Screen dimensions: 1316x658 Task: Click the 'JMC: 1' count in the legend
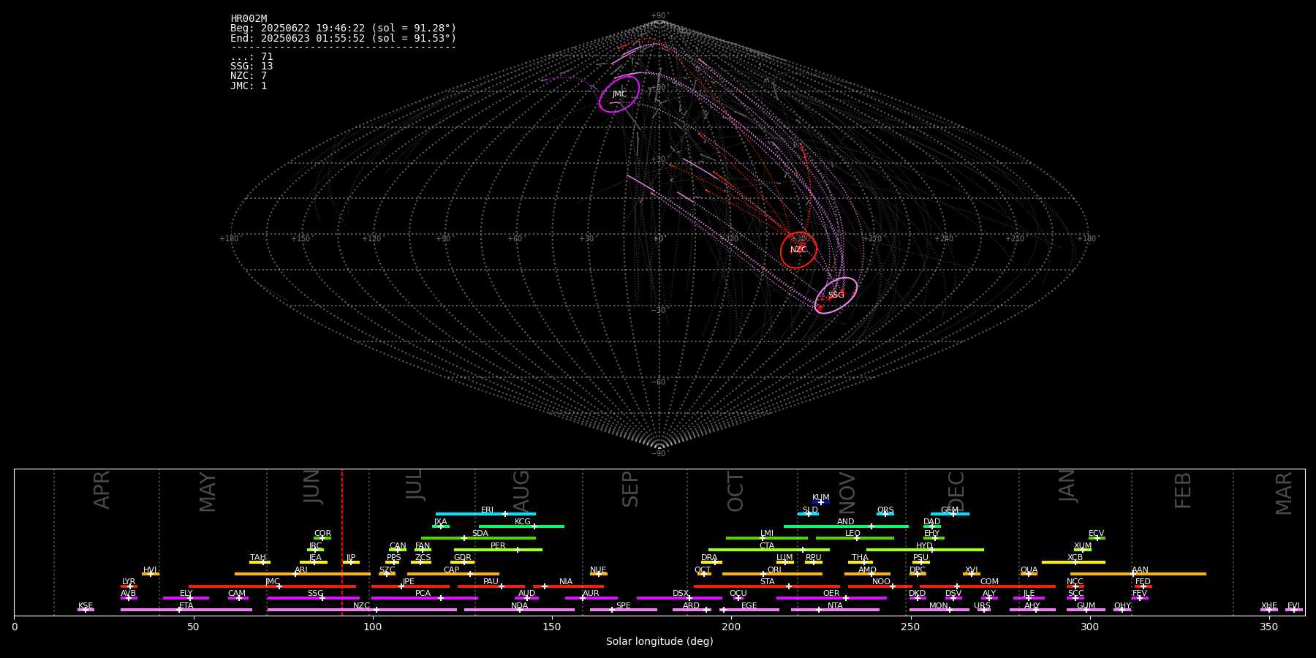click(x=249, y=86)
